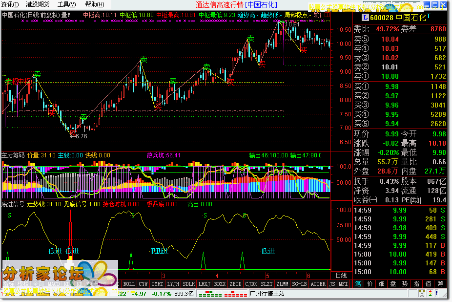Click the cyan T marker after 中国石化
The height and width of the screenshot is (302, 452).
[x=429, y=16]
